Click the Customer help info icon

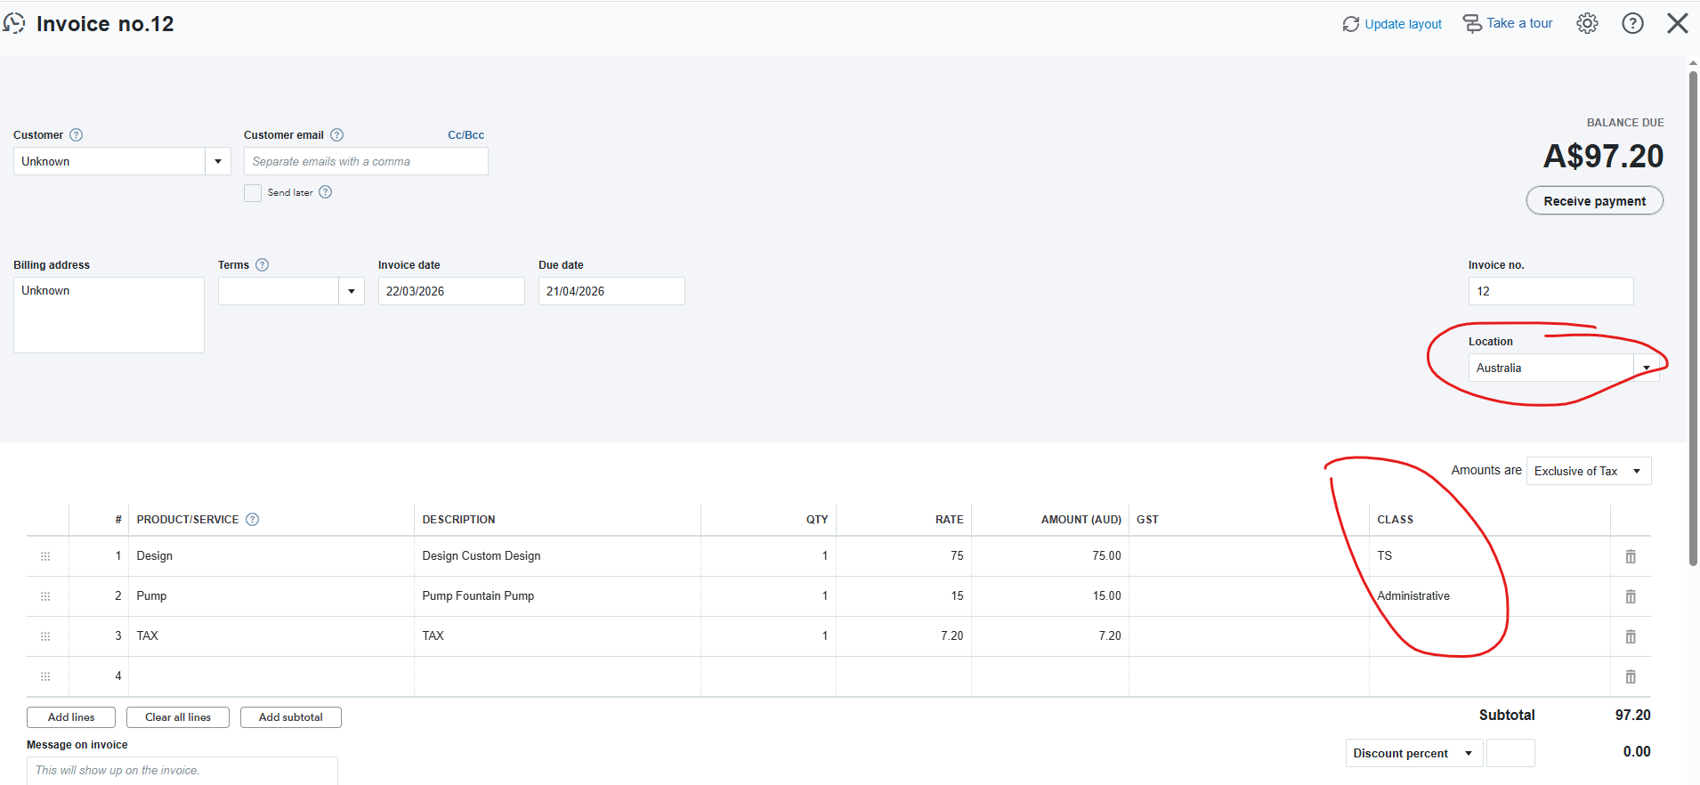pyautogui.click(x=77, y=135)
